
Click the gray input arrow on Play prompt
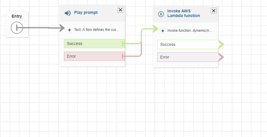[x=62, y=28]
